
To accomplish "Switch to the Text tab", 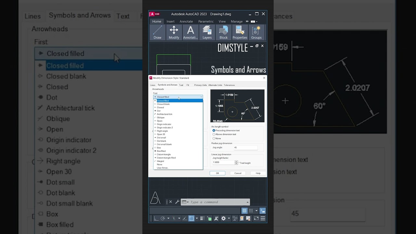I will tap(181, 85).
